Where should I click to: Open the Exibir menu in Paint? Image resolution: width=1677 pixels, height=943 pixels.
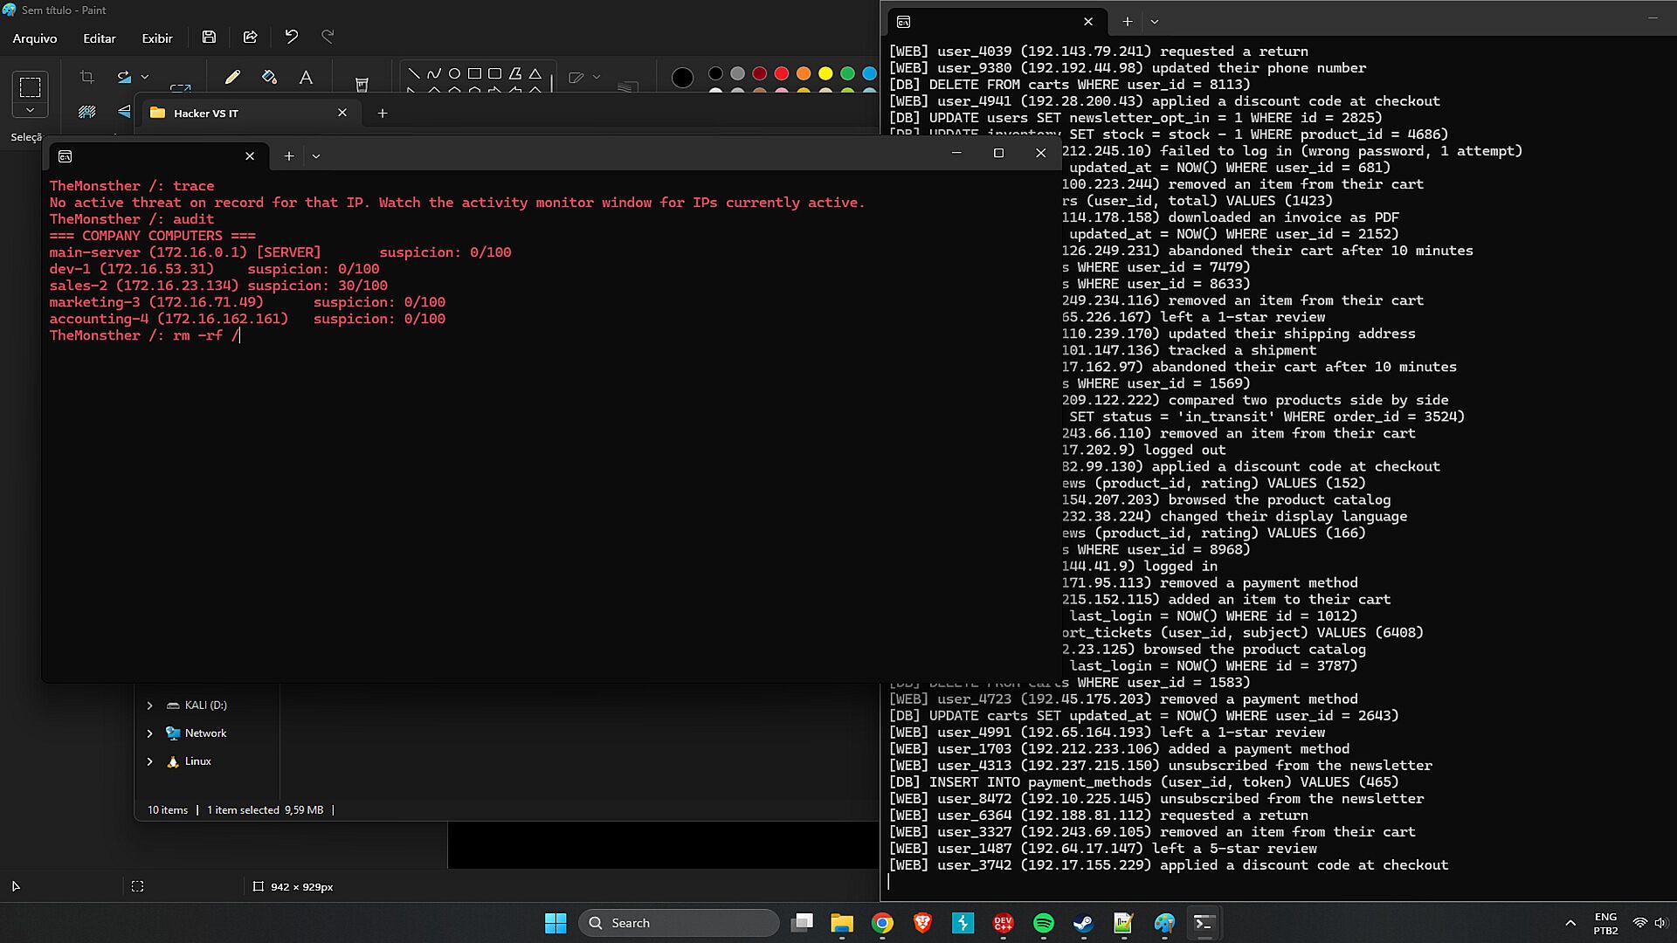coord(157,38)
